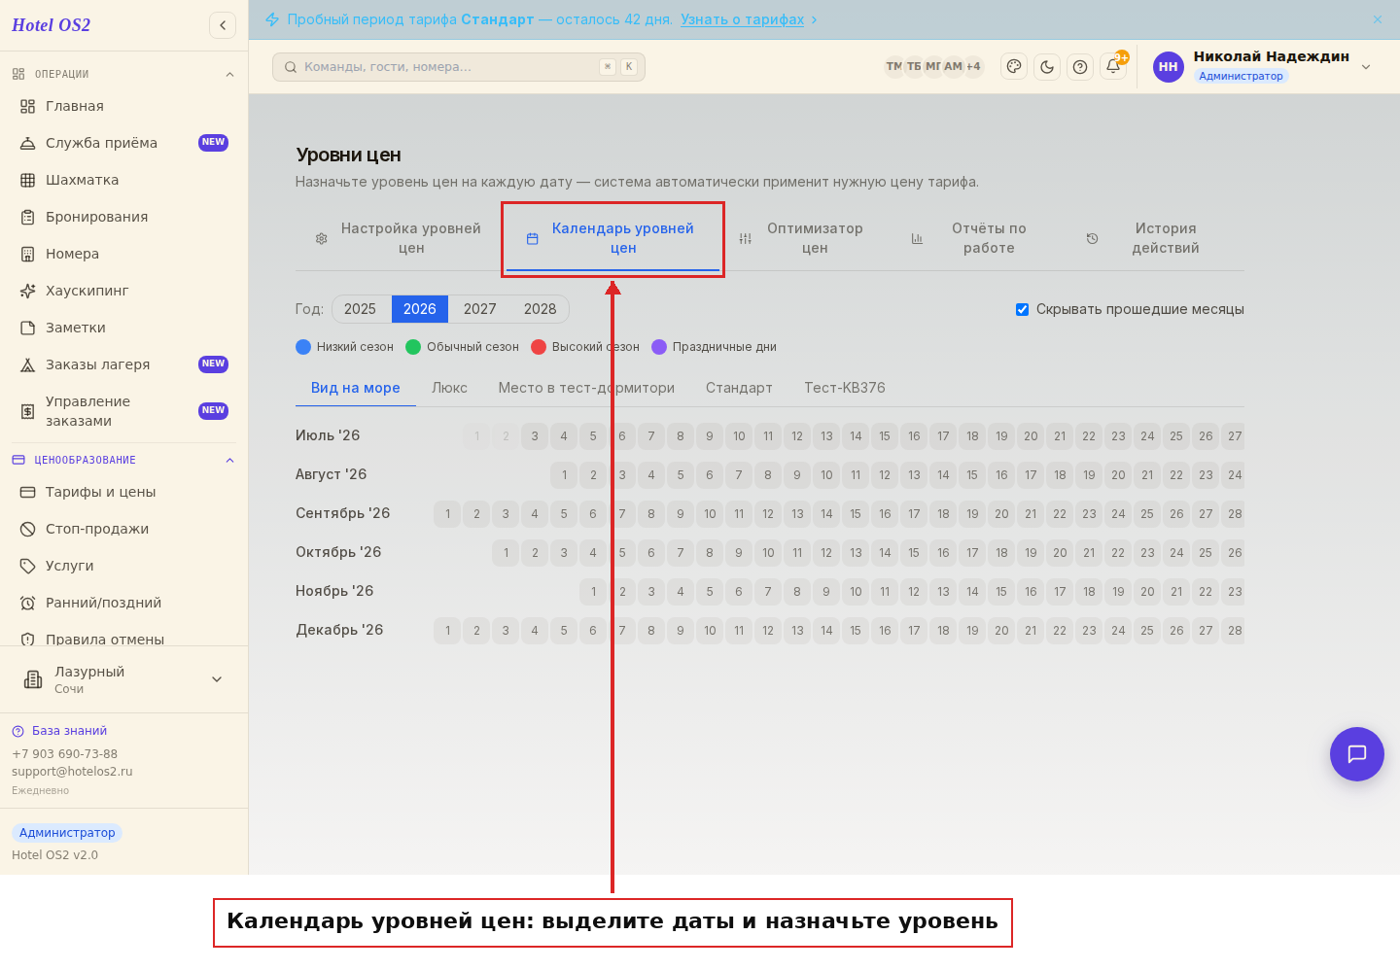The width and height of the screenshot is (1400, 970).
Task: Open Услуги page
Action: pyautogui.click(x=123, y=566)
